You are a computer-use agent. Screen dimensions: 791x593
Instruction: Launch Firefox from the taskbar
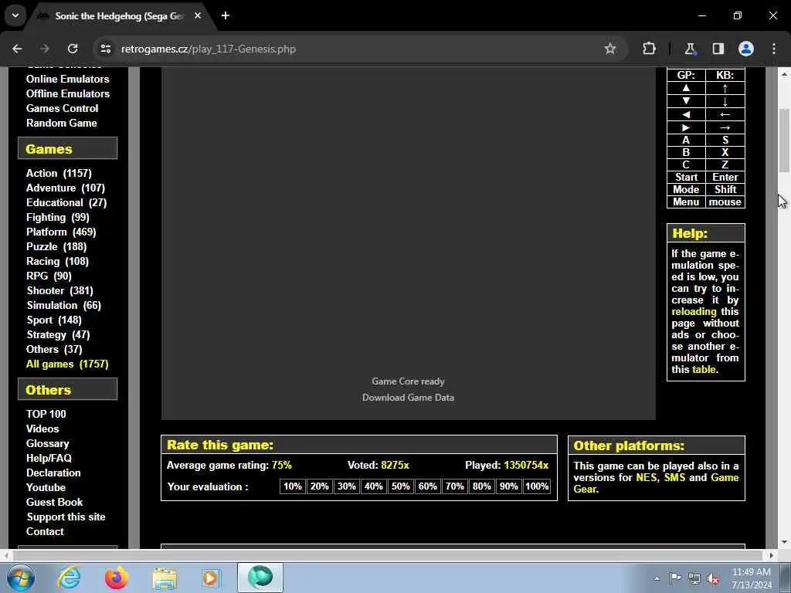point(117,578)
